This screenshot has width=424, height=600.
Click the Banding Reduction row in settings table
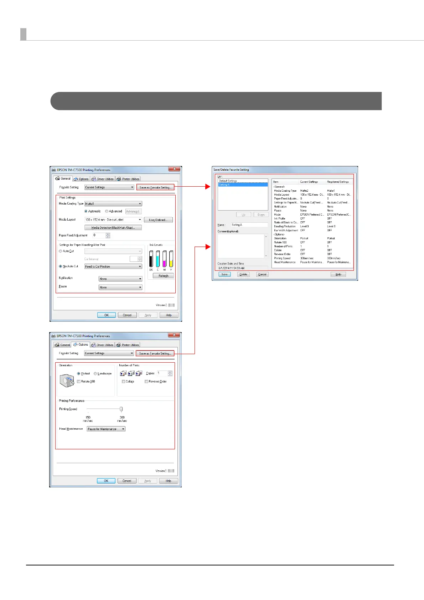312,226
